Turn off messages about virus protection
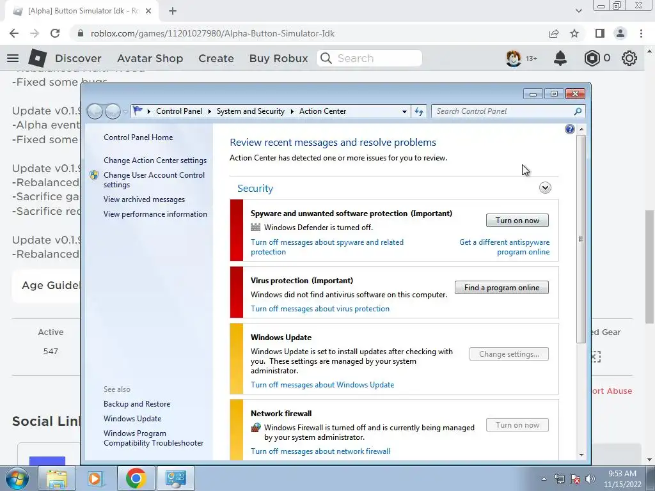The width and height of the screenshot is (655, 491). (320, 309)
